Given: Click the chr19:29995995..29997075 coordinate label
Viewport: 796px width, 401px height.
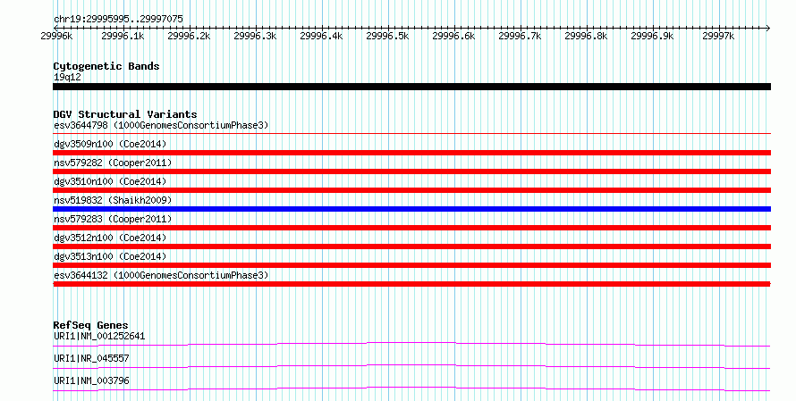Looking at the screenshot, I should pyautogui.click(x=118, y=19).
